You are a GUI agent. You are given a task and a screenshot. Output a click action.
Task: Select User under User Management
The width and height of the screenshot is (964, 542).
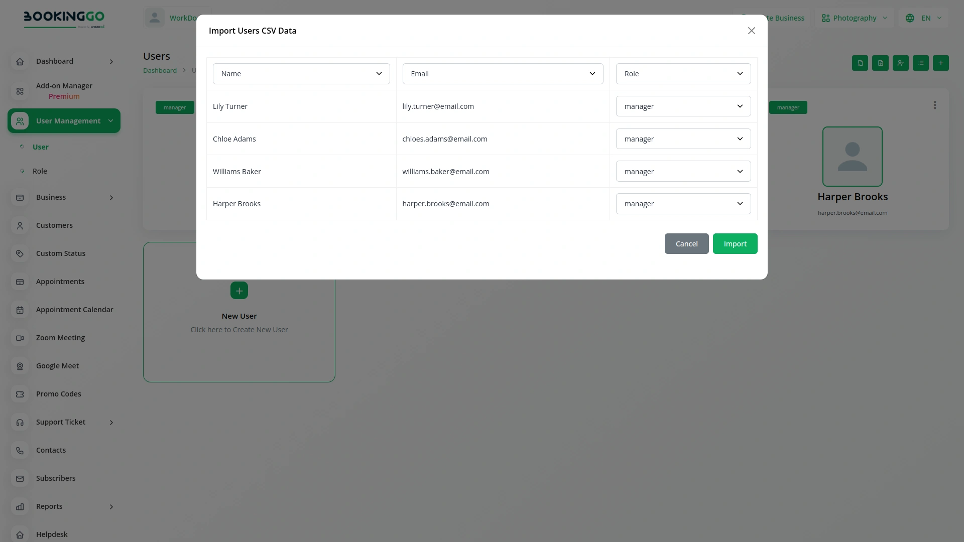pos(41,147)
